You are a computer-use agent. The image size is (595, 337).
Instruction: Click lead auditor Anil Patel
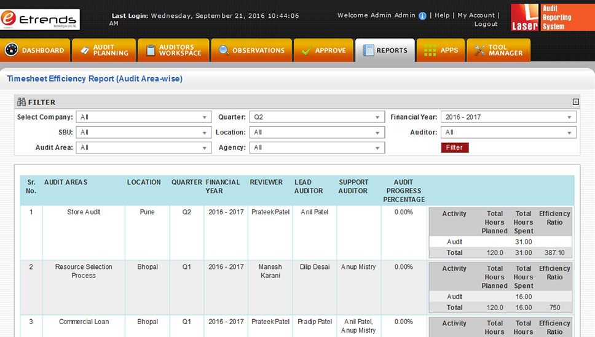(314, 212)
